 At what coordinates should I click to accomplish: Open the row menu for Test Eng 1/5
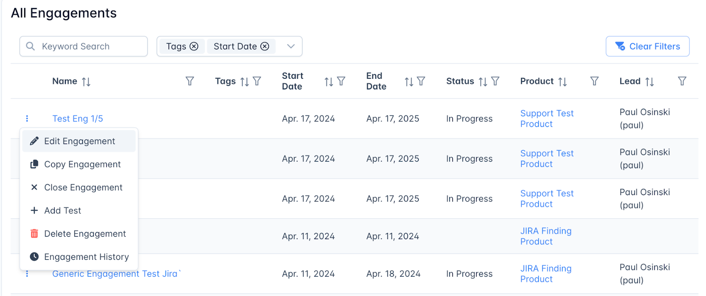coord(27,118)
